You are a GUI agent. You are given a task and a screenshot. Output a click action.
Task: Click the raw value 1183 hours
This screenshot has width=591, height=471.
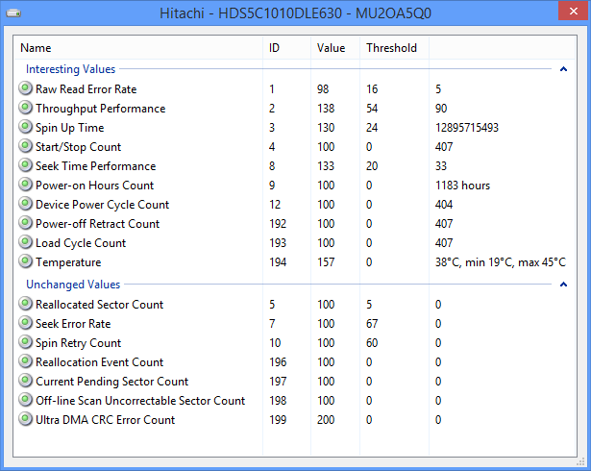[x=462, y=186]
